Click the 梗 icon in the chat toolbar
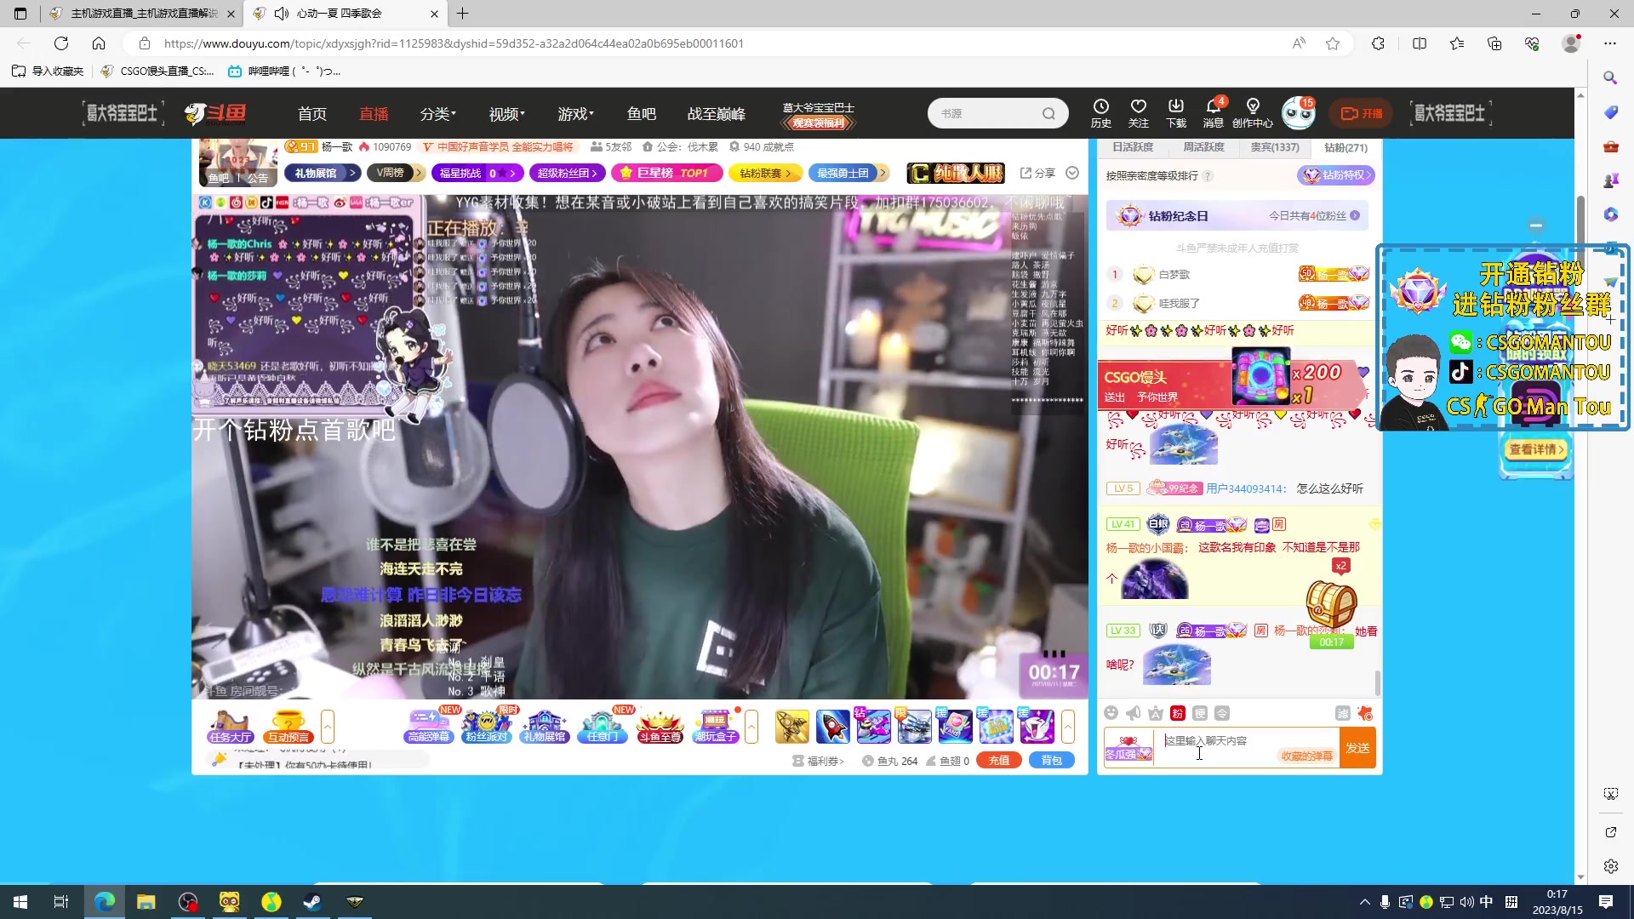The width and height of the screenshot is (1634, 919). coord(1200,714)
